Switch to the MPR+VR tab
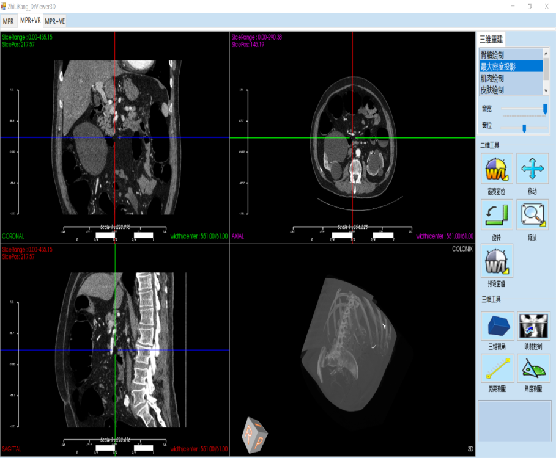 coord(30,21)
